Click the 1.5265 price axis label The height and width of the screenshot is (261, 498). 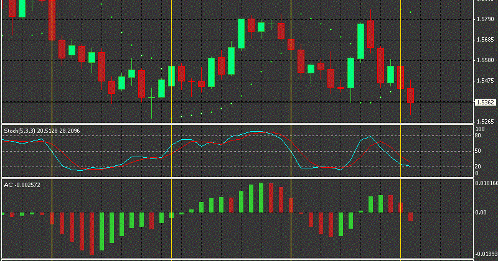[486, 122]
